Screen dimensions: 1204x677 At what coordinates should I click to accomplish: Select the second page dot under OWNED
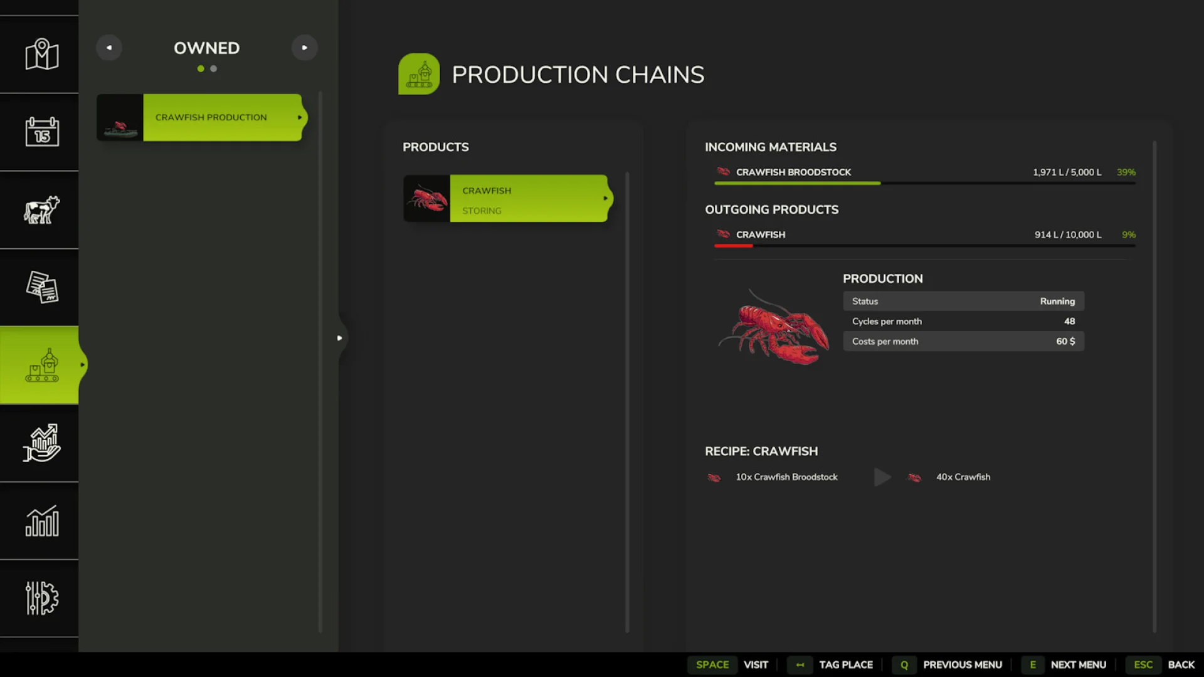pyautogui.click(x=213, y=68)
